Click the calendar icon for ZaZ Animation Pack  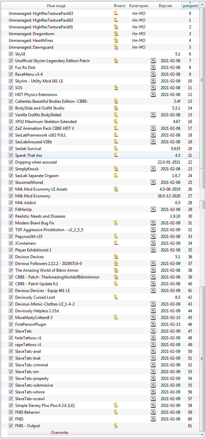153,128
